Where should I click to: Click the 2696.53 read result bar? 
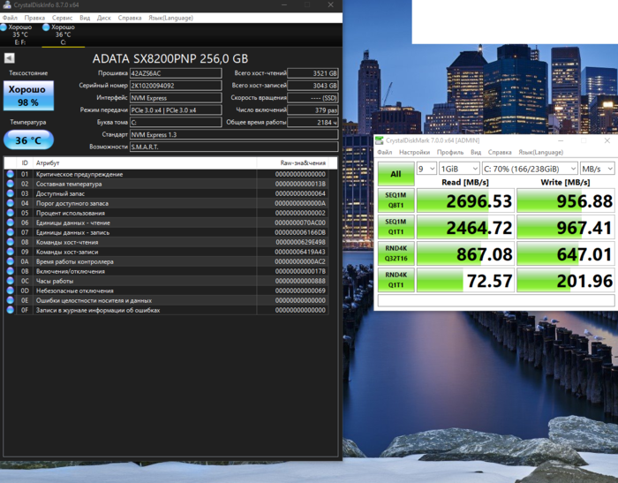coord(465,200)
